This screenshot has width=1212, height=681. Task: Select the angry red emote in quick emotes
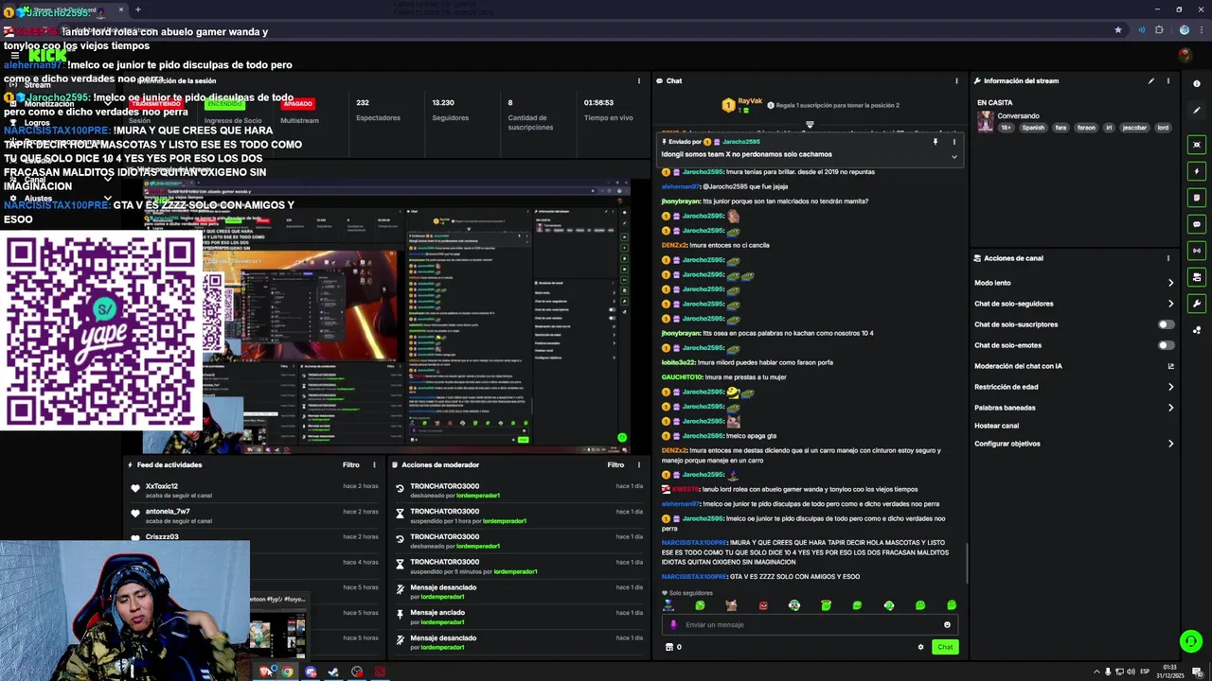pyautogui.click(x=763, y=605)
